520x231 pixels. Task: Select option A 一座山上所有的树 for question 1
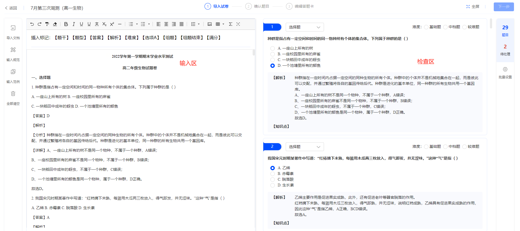[x=273, y=48]
